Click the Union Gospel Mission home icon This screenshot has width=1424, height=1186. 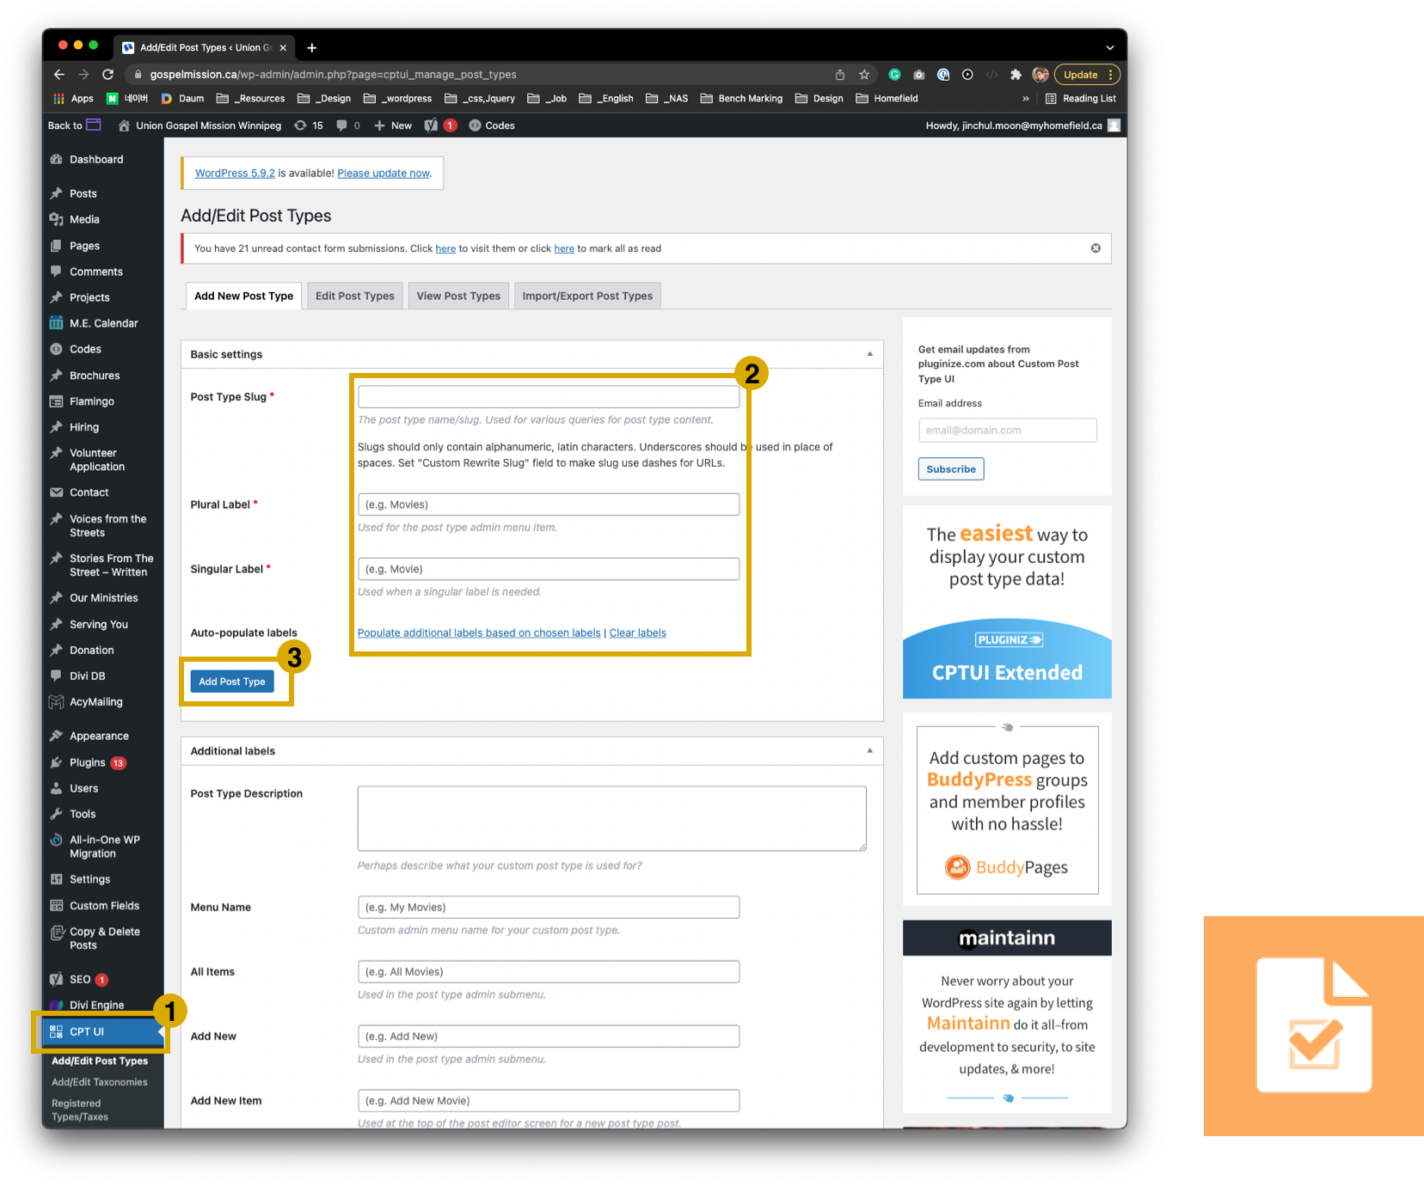pos(124,125)
